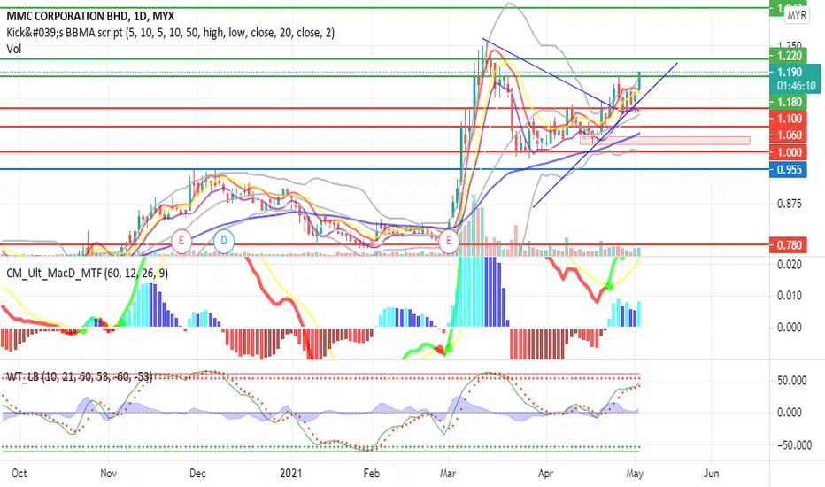This screenshot has width=825, height=487.
Task: Click the Nov label on time axis
Action: pyautogui.click(x=108, y=474)
